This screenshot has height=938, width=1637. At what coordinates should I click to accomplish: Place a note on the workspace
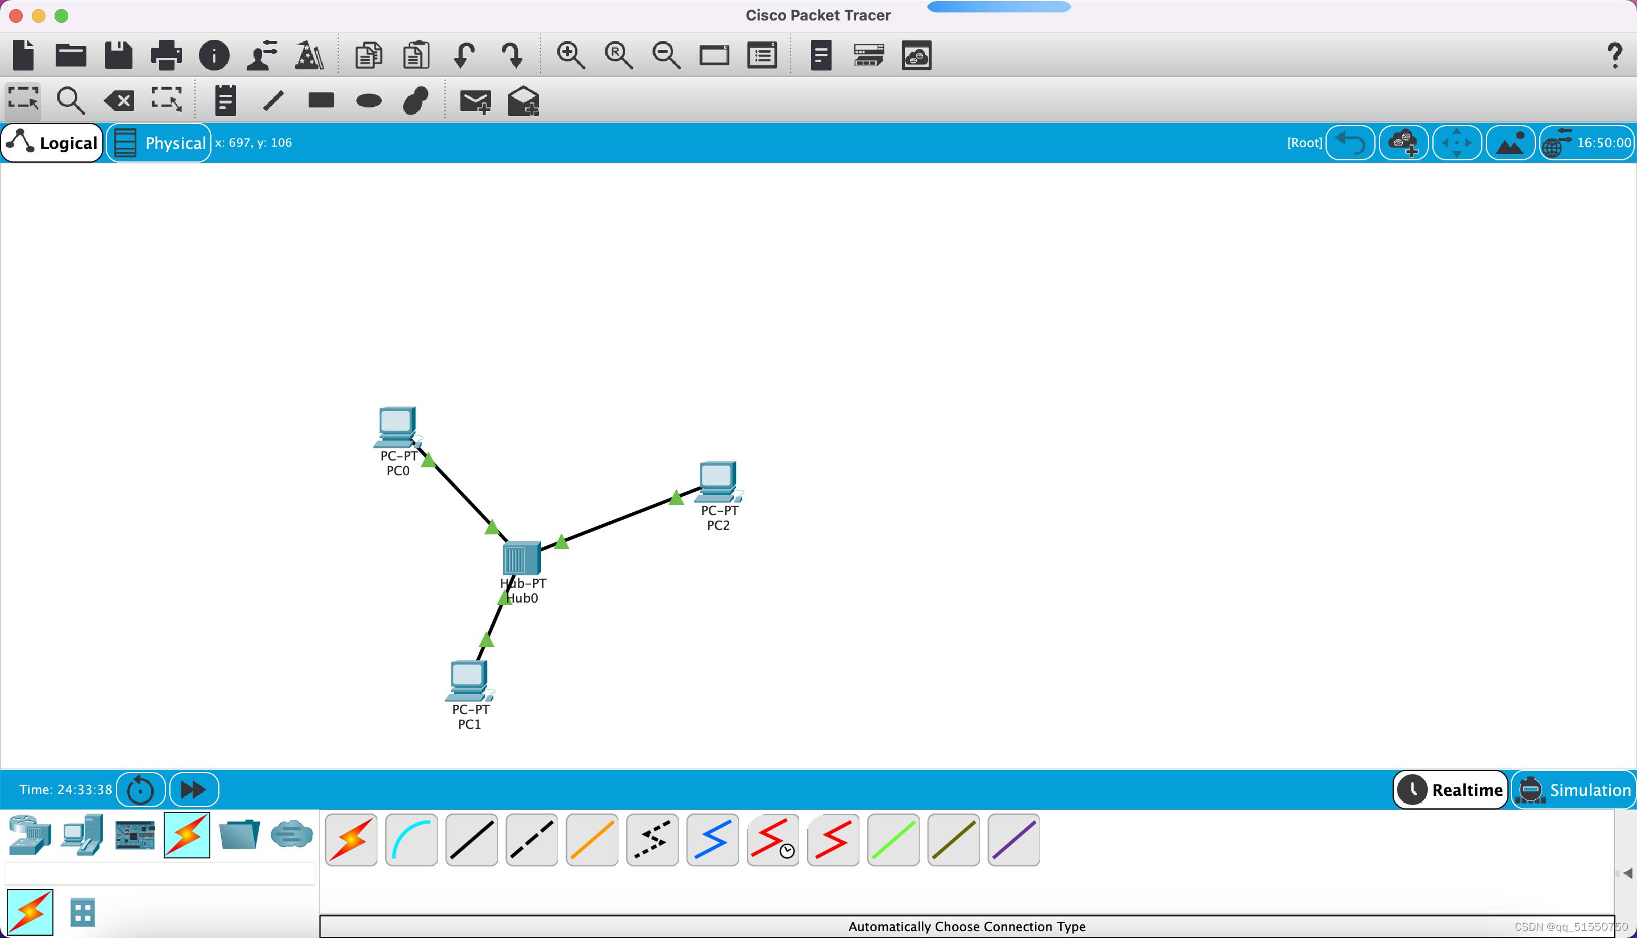click(226, 100)
